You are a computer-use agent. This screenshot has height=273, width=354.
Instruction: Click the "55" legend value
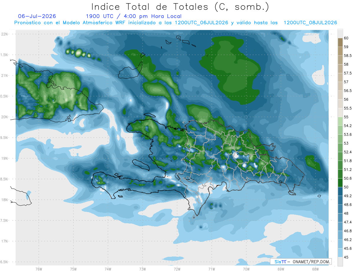pyautogui.click(x=346, y=117)
